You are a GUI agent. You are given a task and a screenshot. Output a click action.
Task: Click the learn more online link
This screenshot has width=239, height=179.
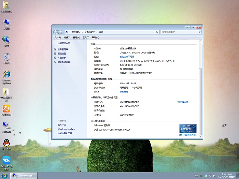pyautogui.click(x=188, y=135)
